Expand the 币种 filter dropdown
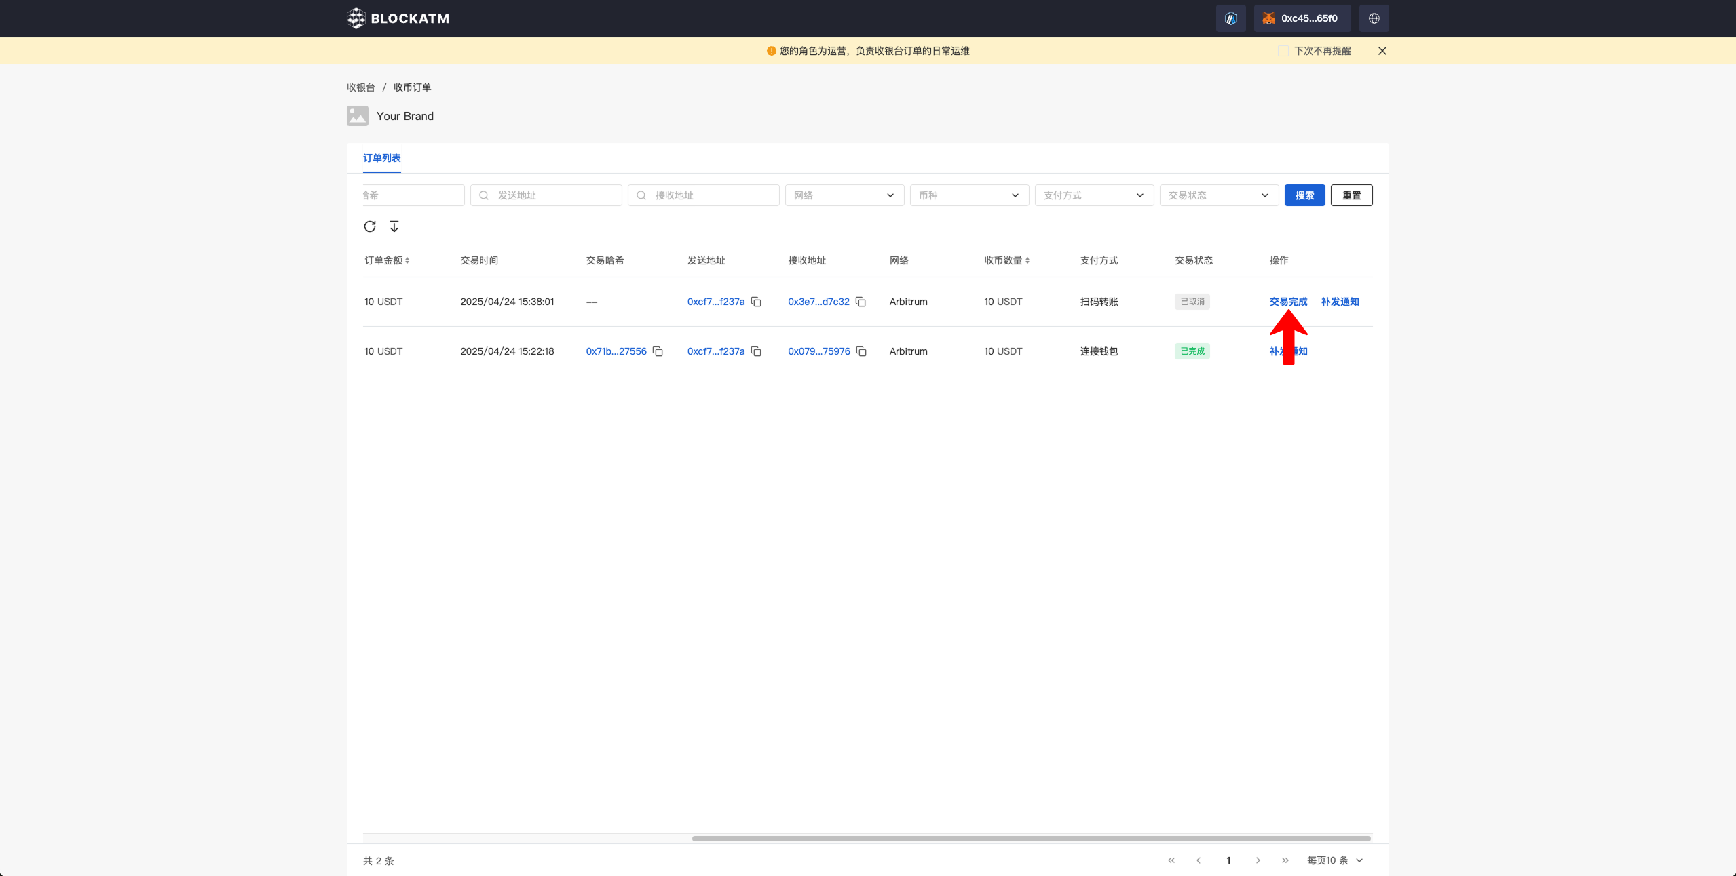The height and width of the screenshot is (876, 1736). coord(968,195)
